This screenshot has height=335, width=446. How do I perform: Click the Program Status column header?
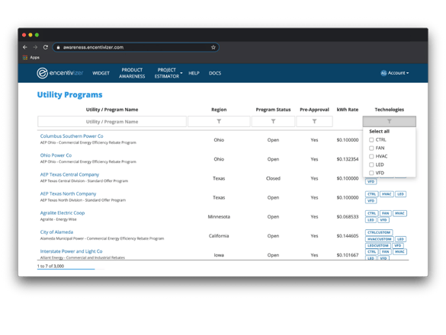pyautogui.click(x=273, y=110)
